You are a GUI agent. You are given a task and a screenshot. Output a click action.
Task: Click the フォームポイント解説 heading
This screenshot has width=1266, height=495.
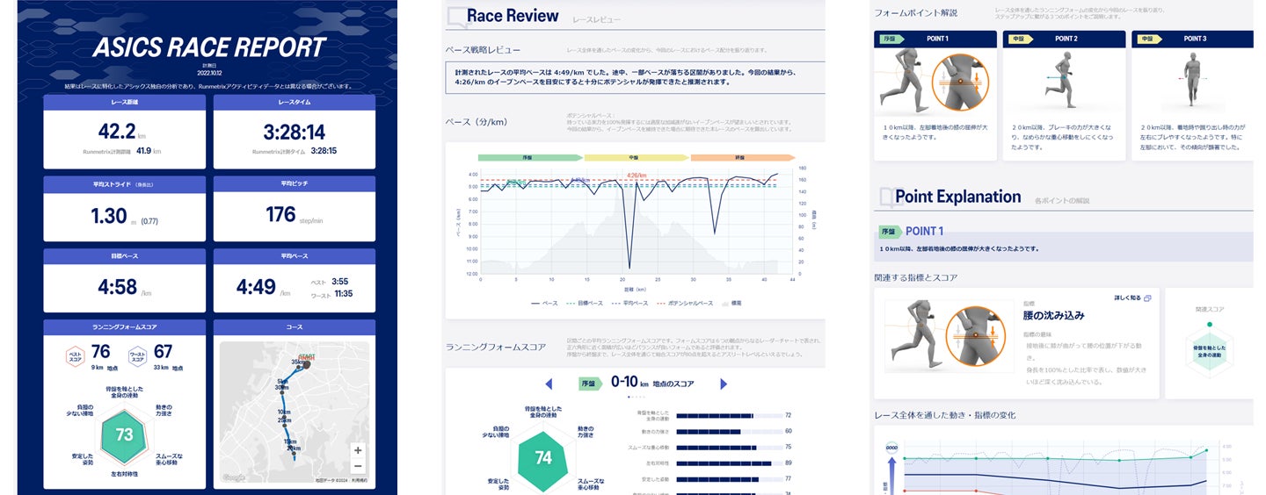click(916, 13)
